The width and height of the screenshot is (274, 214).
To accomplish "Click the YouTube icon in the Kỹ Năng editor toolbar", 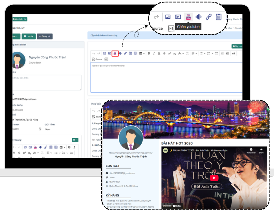I will coord(35,147).
